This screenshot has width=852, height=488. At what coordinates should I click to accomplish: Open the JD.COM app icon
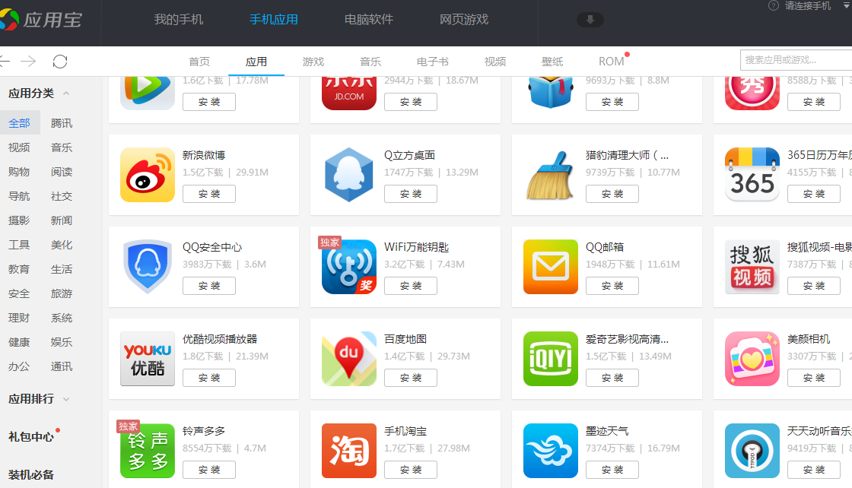(349, 93)
